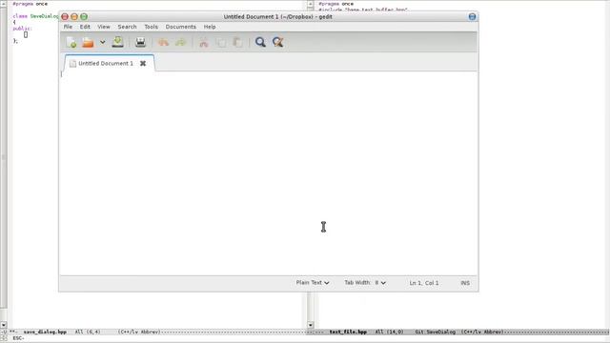Paste clipboard using the paste icon

(x=237, y=42)
